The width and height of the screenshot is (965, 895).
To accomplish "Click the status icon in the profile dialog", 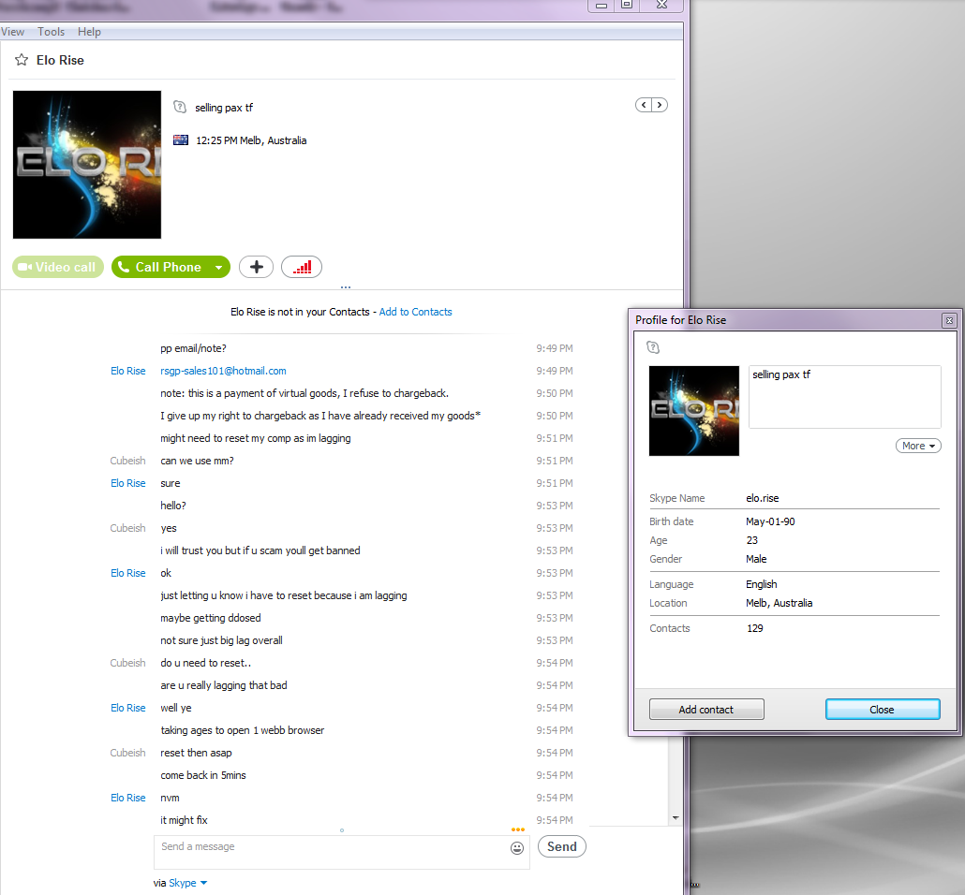I will point(653,347).
